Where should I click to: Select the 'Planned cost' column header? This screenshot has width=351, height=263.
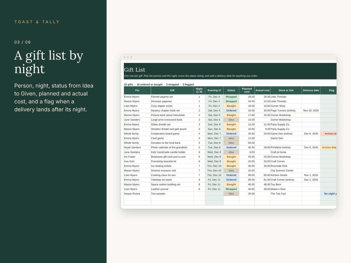[x=247, y=90]
